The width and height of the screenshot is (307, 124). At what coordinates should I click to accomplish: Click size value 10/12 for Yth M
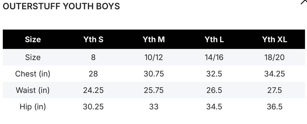point(154,57)
